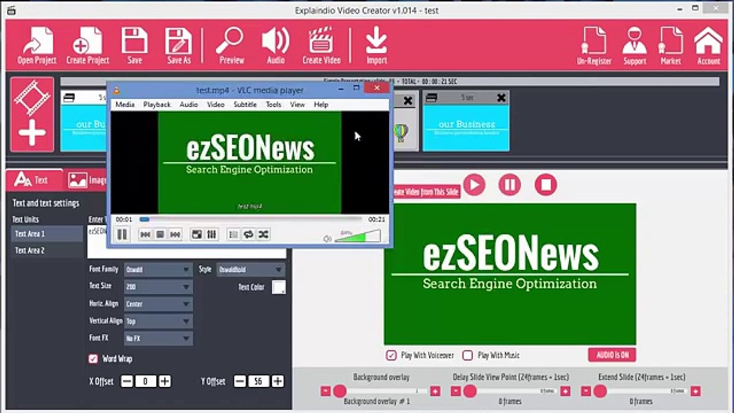Mute VLC with the speaker icon
The image size is (734, 413).
(327, 239)
